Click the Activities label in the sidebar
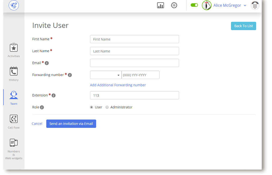 click(14, 56)
